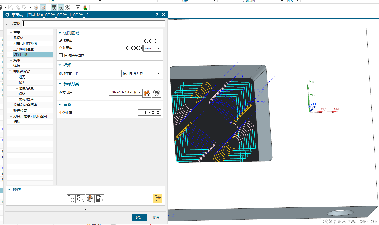Toggle the MCS display eye icon
379x225 pixels.
click(54, 8)
